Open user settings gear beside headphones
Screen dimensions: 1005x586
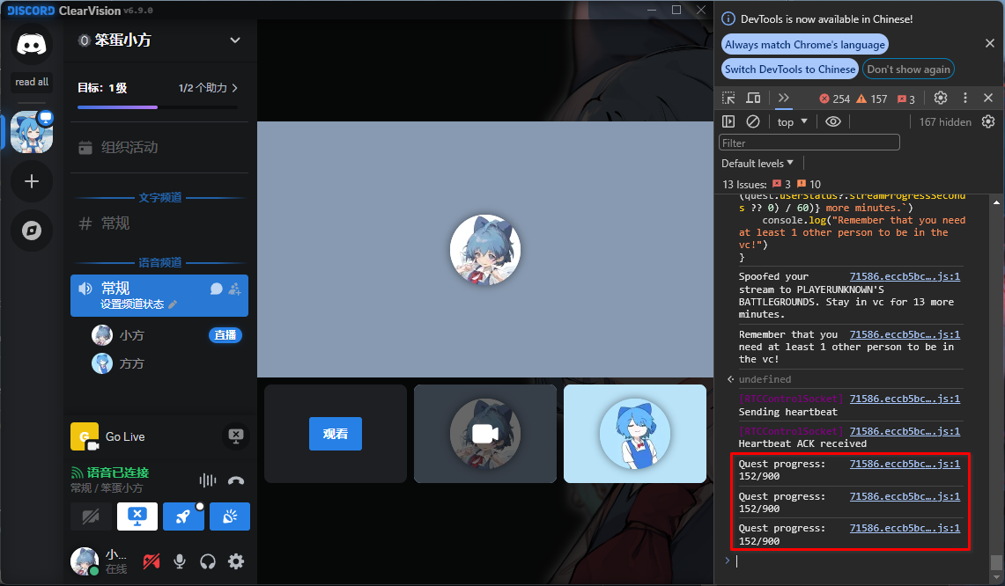(236, 560)
